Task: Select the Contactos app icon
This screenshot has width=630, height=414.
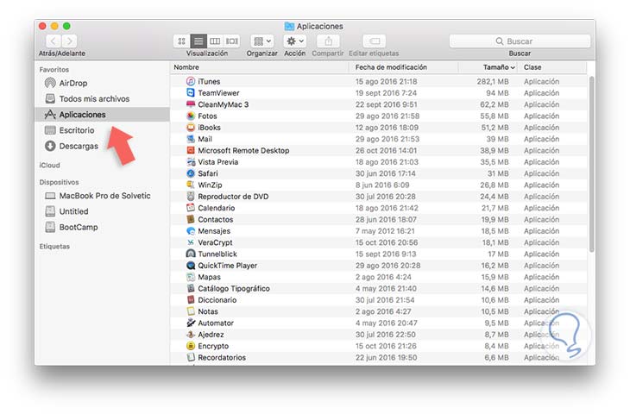Action: pyautogui.click(x=191, y=220)
